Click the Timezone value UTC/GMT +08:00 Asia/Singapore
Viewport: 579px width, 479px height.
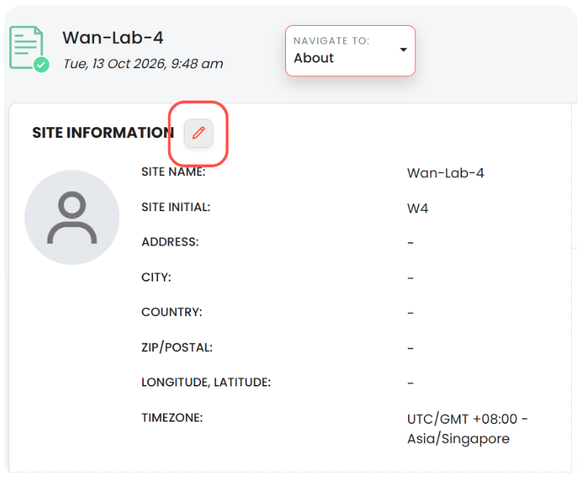(x=468, y=429)
